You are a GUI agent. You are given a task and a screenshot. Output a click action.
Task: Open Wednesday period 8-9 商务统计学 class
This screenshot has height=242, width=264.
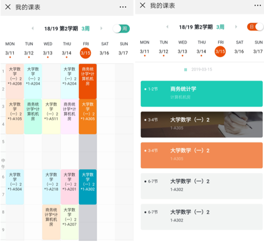click(51, 222)
